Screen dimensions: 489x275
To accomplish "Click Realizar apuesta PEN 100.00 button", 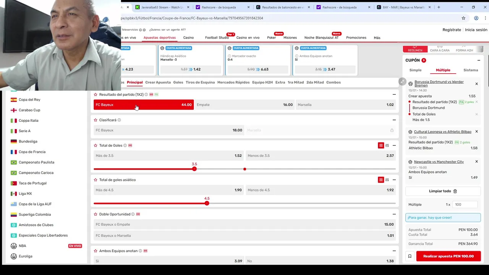I will 449,256.
